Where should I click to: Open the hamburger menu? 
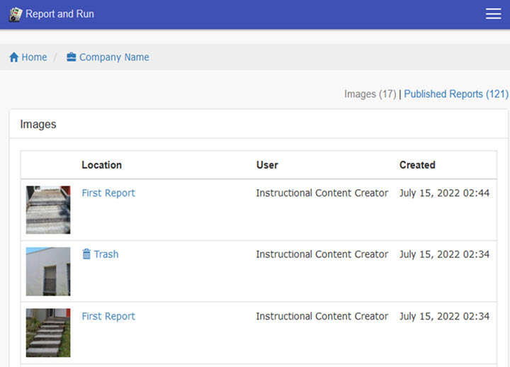click(x=493, y=14)
